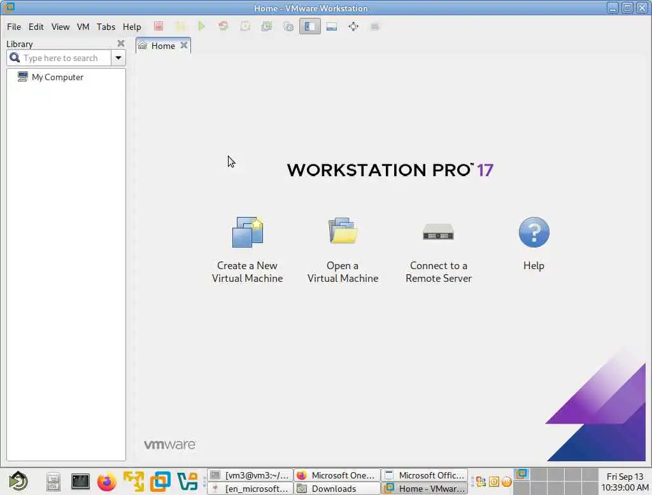Open the file cabinet launcher in taskbar
This screenshot has width=652, height=495.
click(53, 482)
